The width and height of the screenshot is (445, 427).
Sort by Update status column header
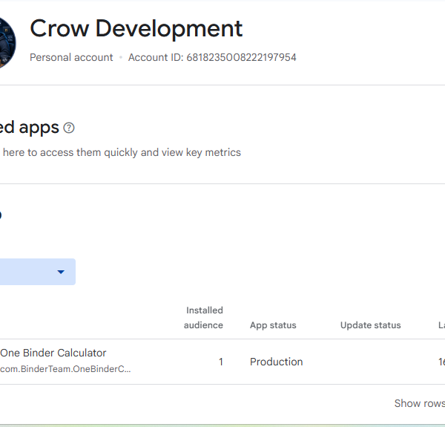371,325
